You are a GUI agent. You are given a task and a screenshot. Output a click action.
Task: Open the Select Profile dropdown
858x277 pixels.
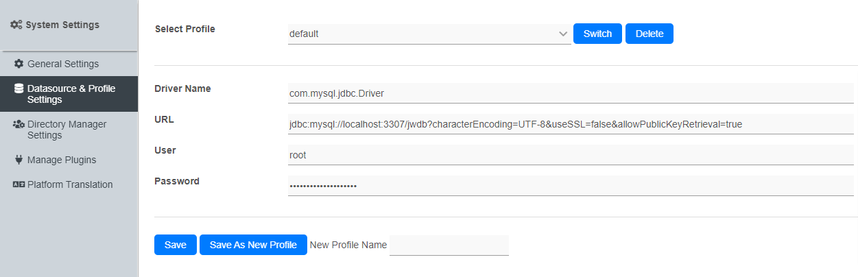(429, 34)
